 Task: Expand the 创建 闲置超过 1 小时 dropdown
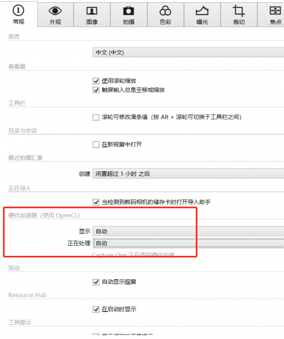[188, 173]
